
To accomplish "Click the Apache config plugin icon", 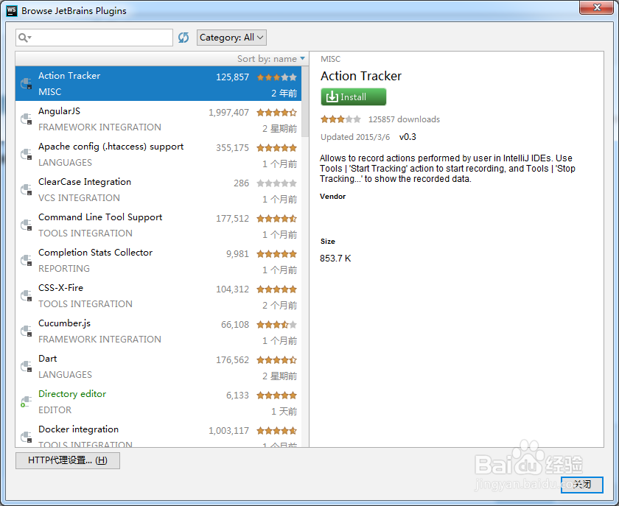I will click(26, 154).
